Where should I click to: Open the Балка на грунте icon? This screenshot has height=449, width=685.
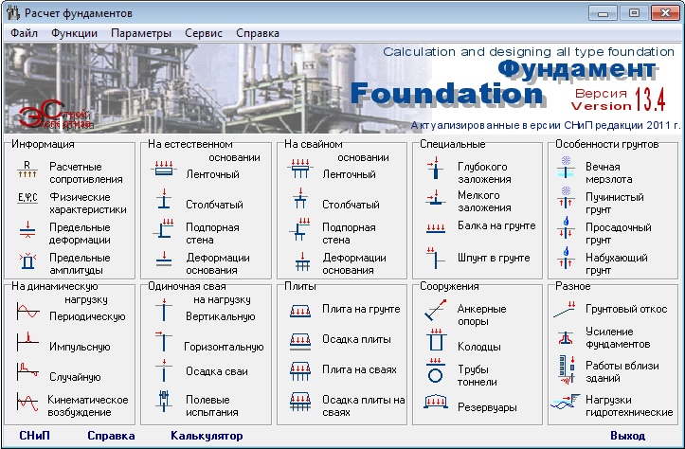click(436, 228)
